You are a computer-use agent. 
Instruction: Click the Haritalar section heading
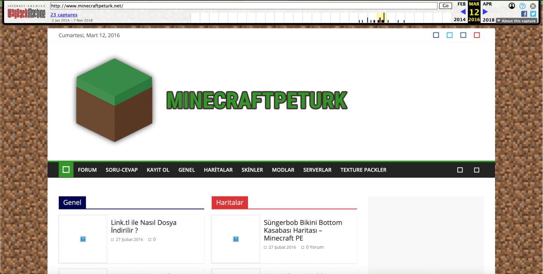(x=230, y=203)
